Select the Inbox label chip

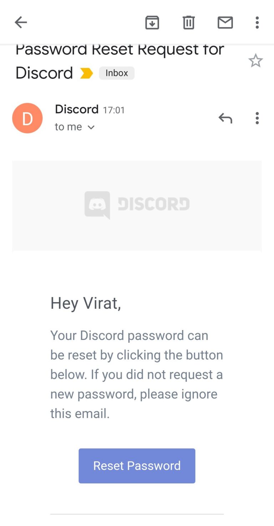coord(117,73)
